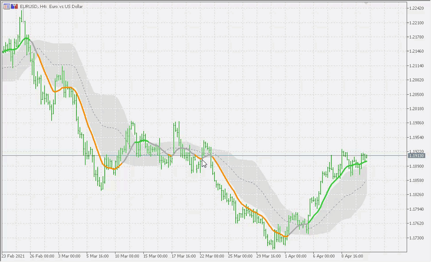Click the 1.22420 price scale label
Image resolution: width=431 pixels, height=262 pixels.
point(416,8)
